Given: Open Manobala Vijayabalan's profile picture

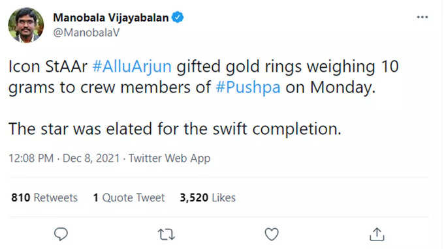Looking at the screenshot, I should pyautogui.click(x=25, y=25).
